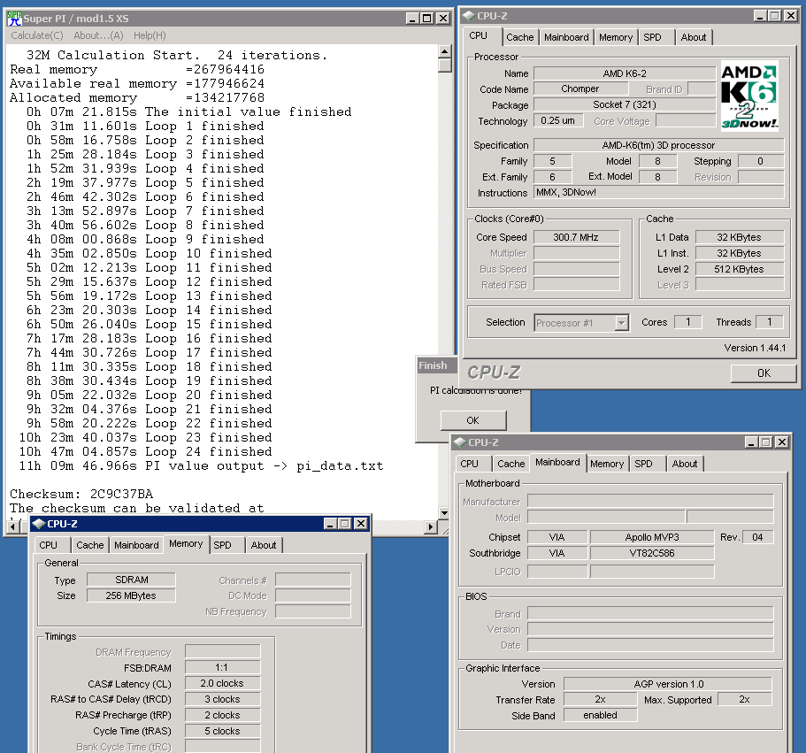806x753 pixels.
Task: Expand the Processor #1 selection dropdown
Action: pyautogui.click(x=621, y=323)
